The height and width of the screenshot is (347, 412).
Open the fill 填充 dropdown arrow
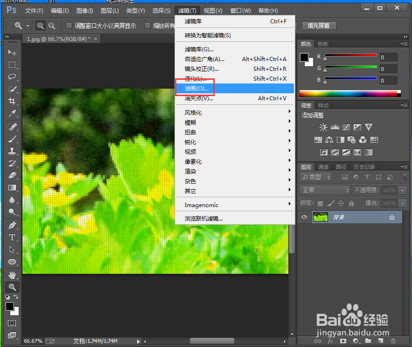click(402, 203)
